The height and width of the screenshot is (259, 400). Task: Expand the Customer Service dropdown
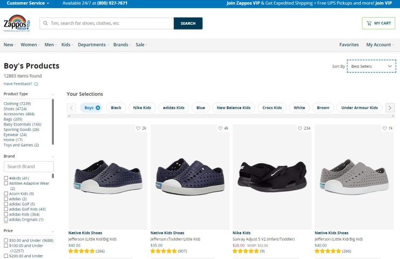click(28, 3)
